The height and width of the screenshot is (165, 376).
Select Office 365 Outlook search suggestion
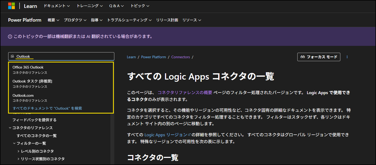coord(28,67)
